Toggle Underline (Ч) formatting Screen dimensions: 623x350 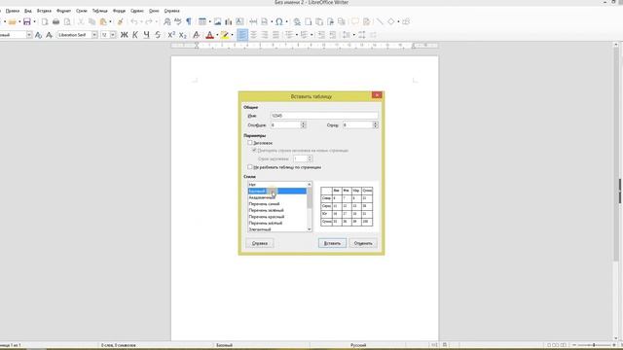(x=147, y=35)
